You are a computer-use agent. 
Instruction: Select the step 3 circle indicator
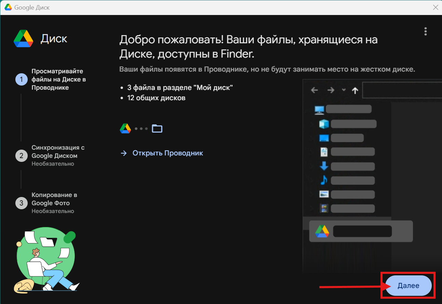pos(21,203)
